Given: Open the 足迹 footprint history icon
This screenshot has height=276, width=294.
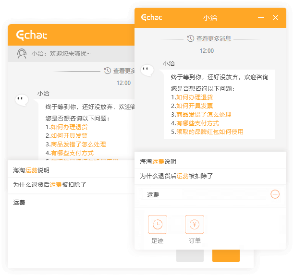Looking at the screenshot, I should point(157,225).
